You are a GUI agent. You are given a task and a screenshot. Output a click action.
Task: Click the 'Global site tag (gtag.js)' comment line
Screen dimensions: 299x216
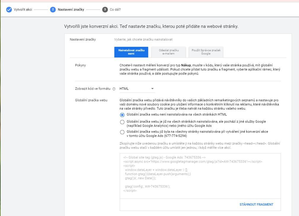coord(164,157)
